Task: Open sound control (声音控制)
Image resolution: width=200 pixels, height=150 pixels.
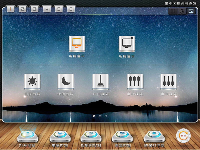Action: click(122, 136)
